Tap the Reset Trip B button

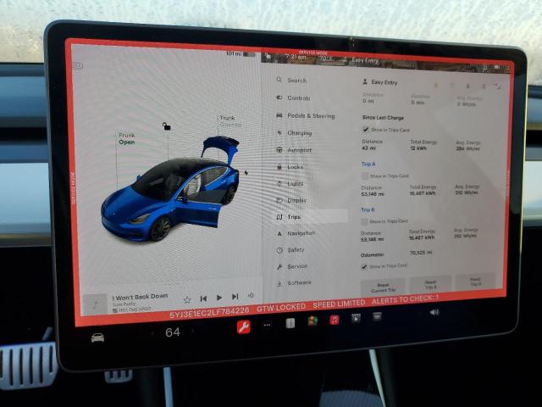(x=475, y=282)
